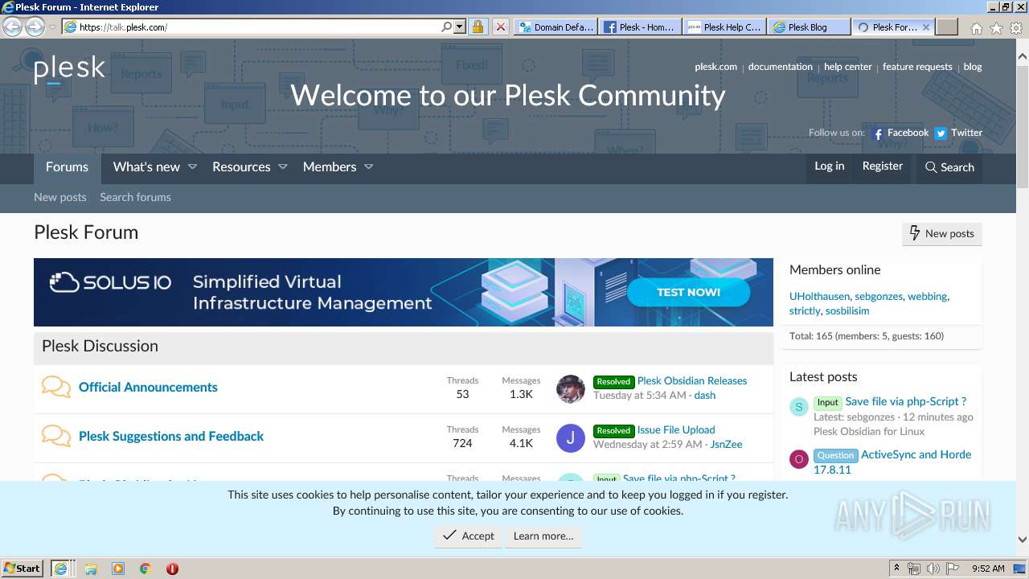Open the What's new menu item
1029x579 pixels.
(x=146, y=167)
